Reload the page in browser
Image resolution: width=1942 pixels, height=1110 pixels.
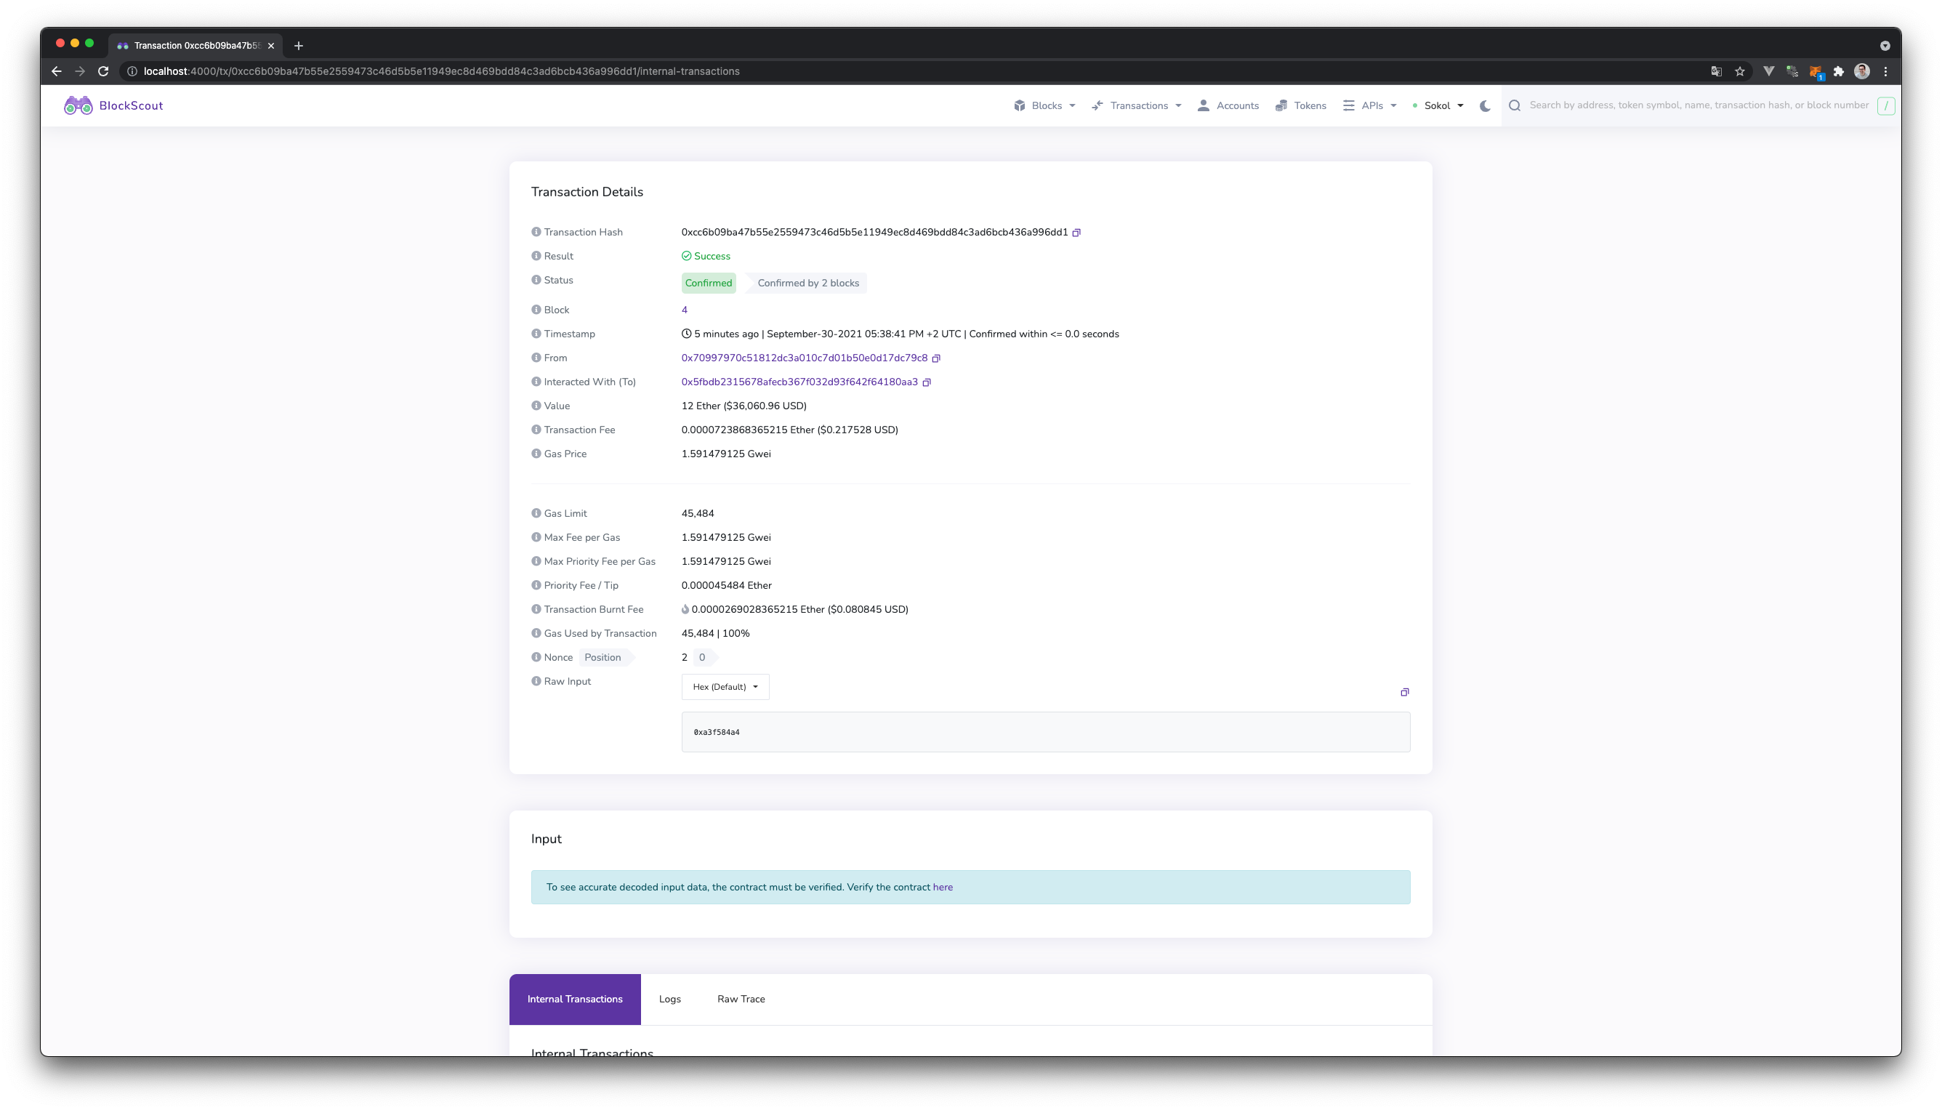coord(104,71)
